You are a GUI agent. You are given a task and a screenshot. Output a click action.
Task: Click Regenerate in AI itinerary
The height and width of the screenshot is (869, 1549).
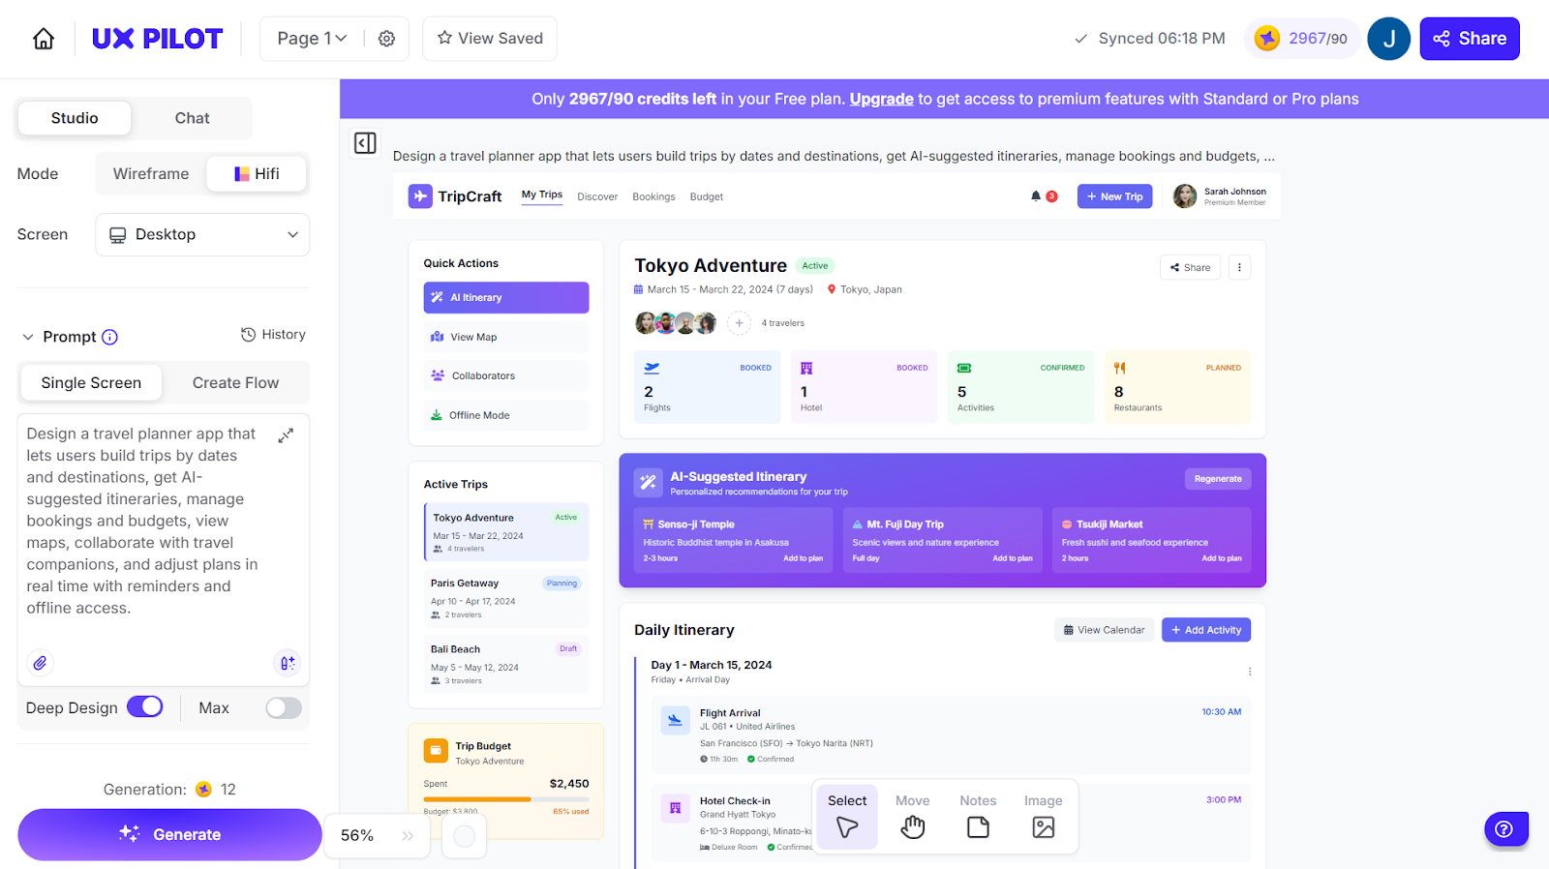coord(1218,479)
